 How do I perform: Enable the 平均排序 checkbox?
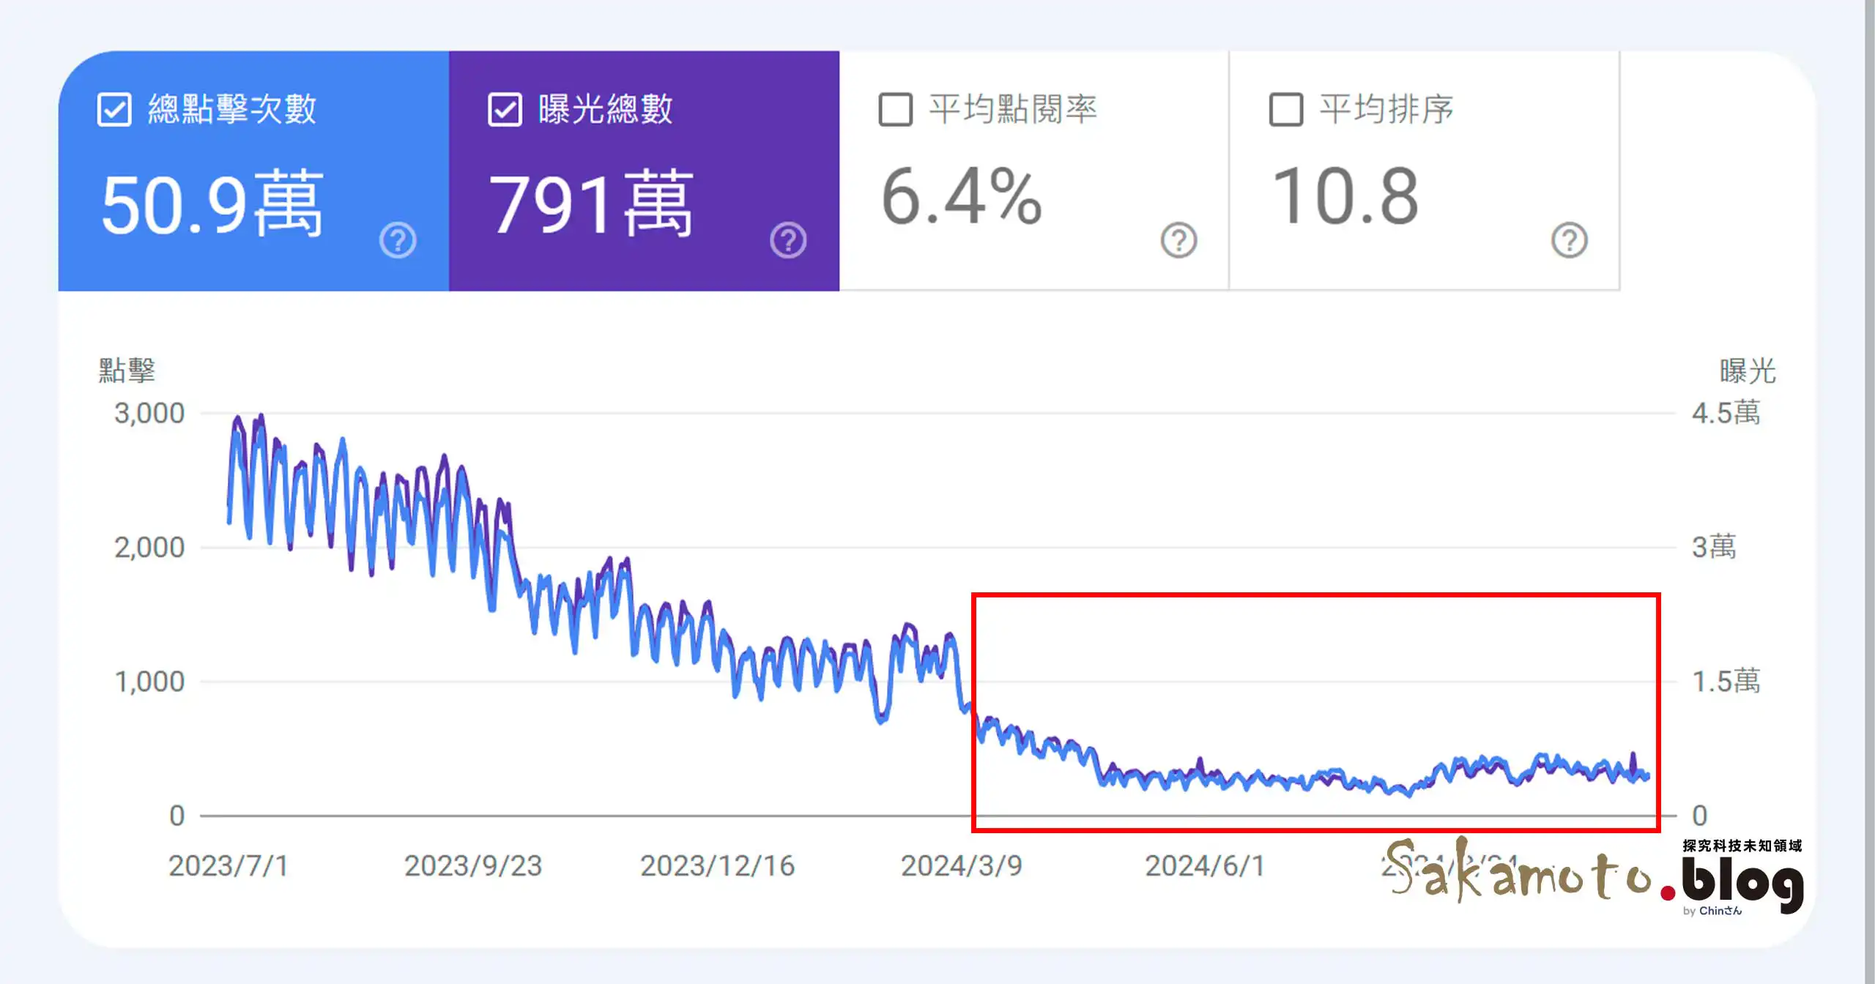[1285, 110]
